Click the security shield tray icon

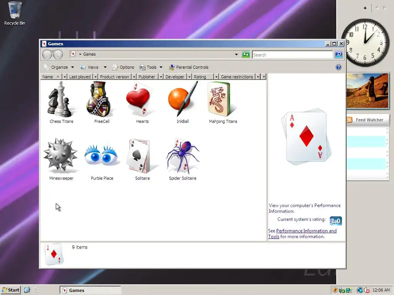[x=335, y=290]
